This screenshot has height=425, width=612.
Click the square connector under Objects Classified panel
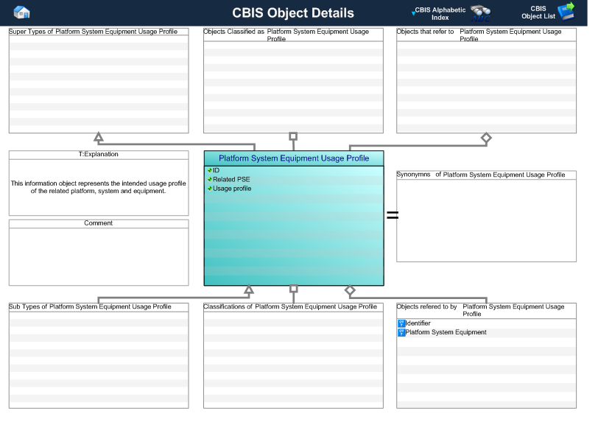point(293,136)
